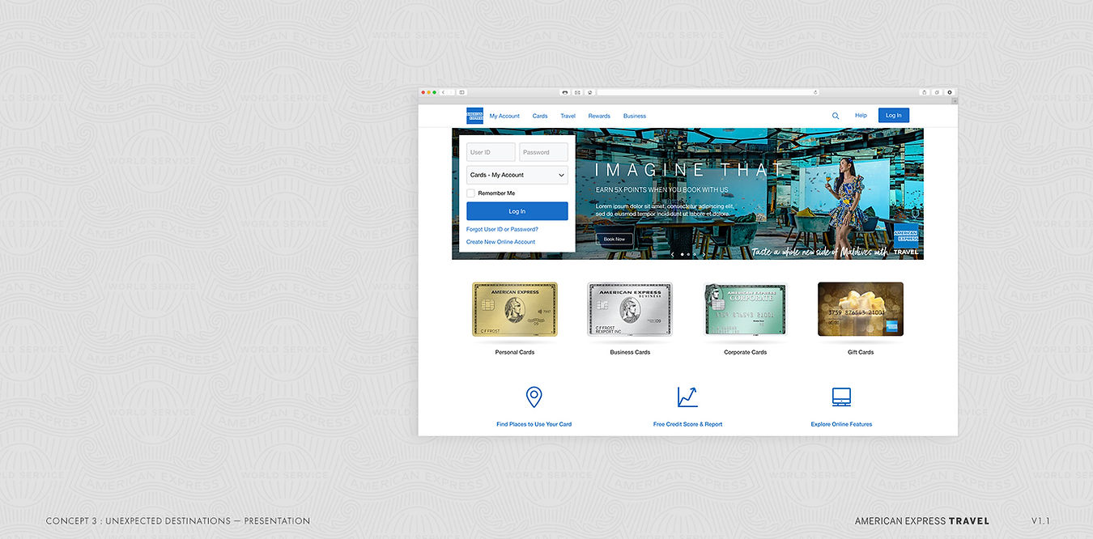Open My Account menu

coord(504,116)
